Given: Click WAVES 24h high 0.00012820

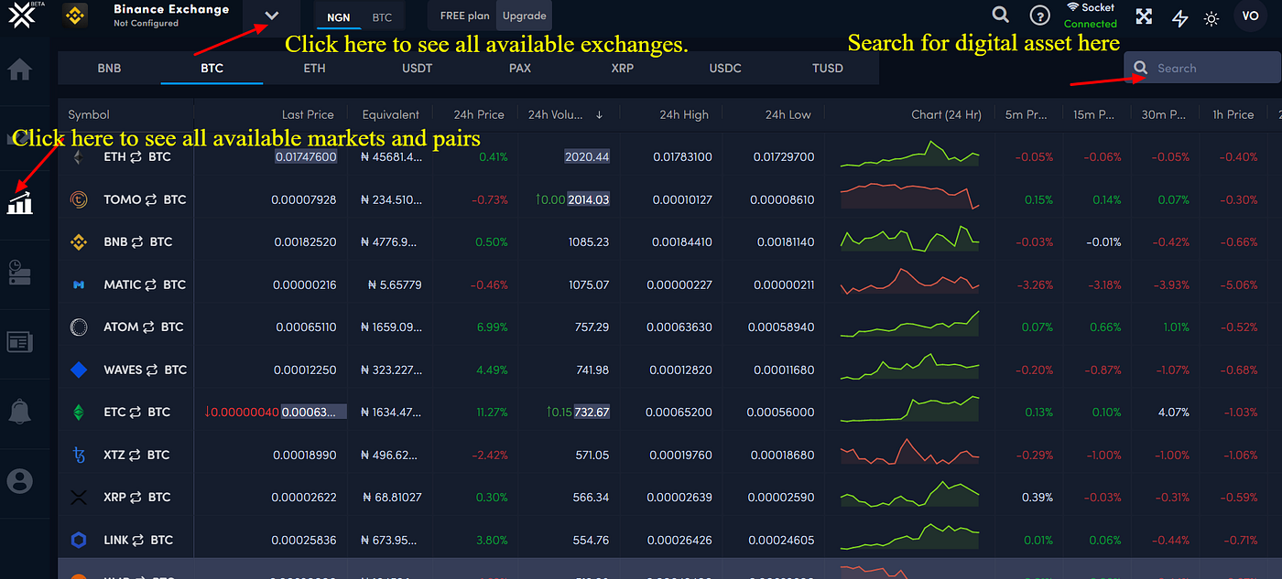Looking at the screenshot, I should [680, 370].
